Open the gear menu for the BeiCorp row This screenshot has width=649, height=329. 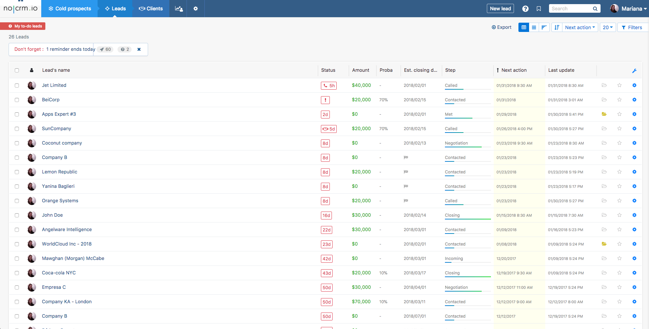coord(634,100)
